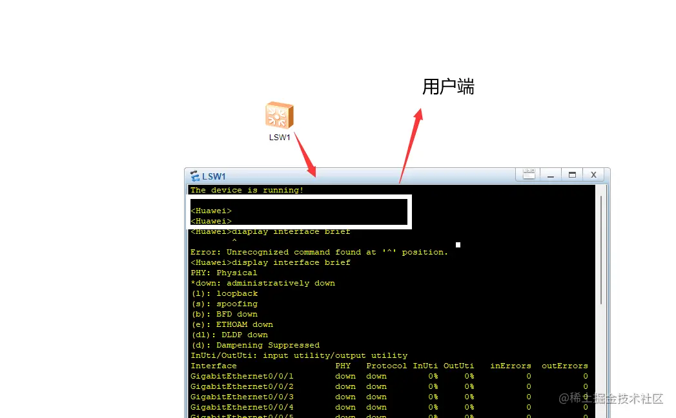Click the GigabitEthernet0/0/4 interface name

coord(242,407)
